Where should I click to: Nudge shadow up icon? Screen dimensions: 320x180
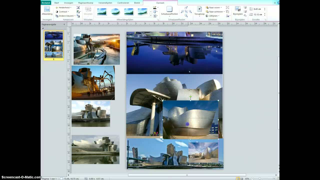click(x=186, y=8)
